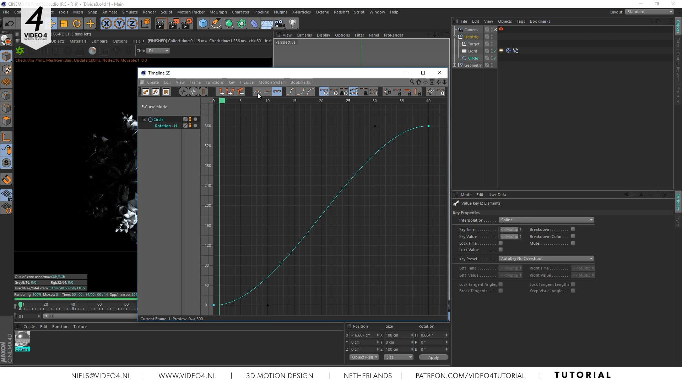Switch timeline to Dope Sheet mode icon
The width and height of the screenshot is (682, 383).
coord(146,92)
